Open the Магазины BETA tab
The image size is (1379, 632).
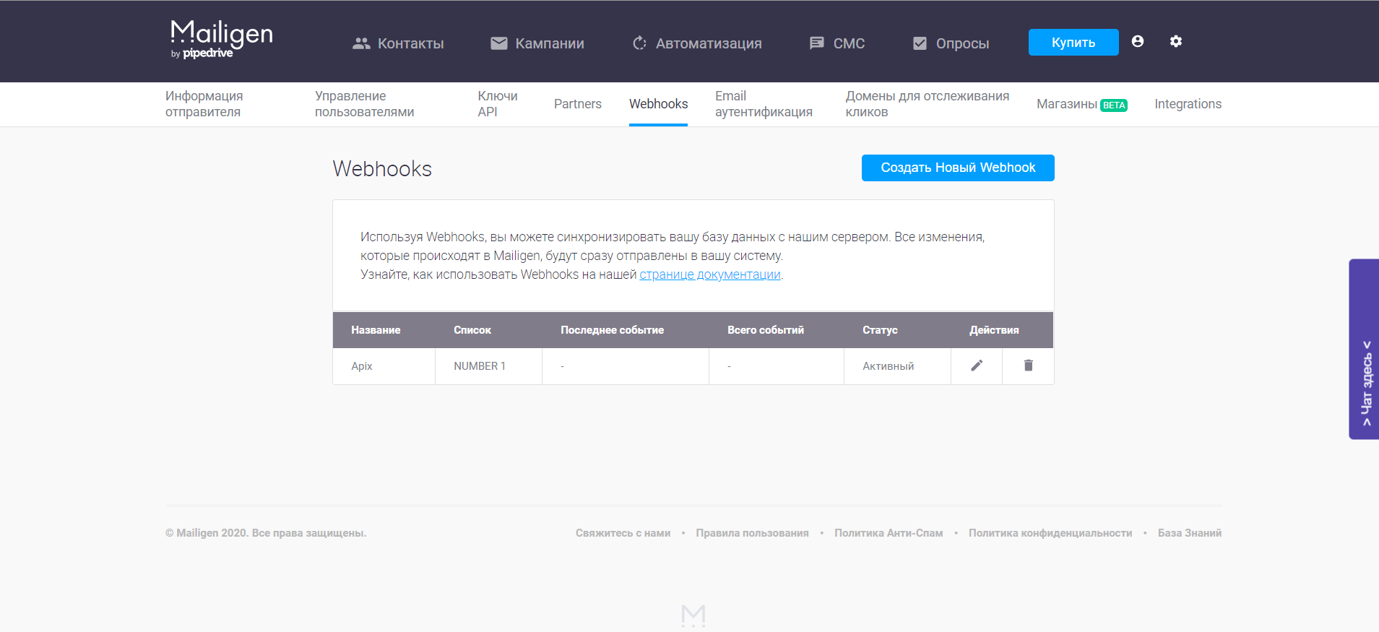point(1082,104)
